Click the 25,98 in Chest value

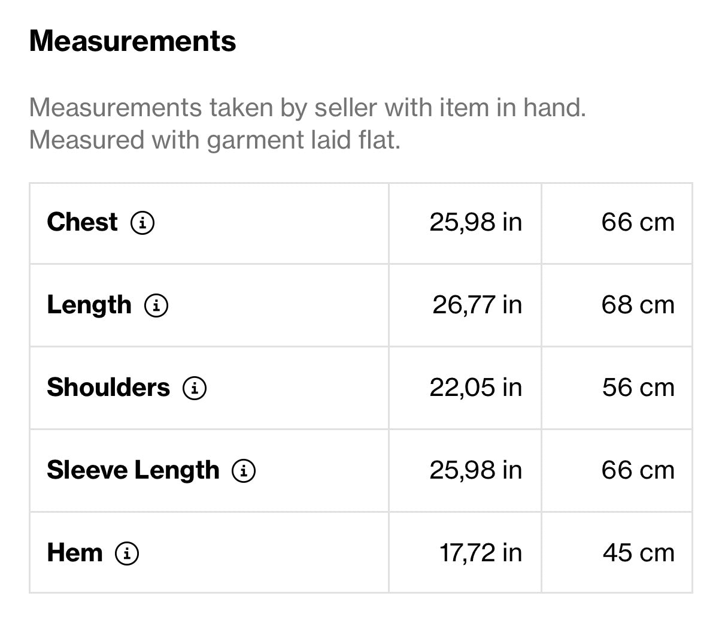pyautogui.click(x=475, y=222)
